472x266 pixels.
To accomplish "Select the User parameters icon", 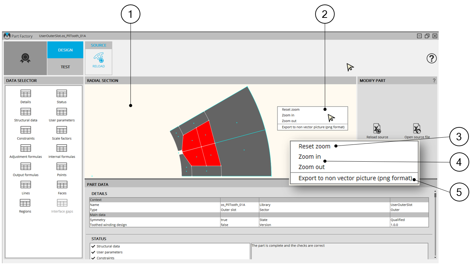I will tap(62, 112).
